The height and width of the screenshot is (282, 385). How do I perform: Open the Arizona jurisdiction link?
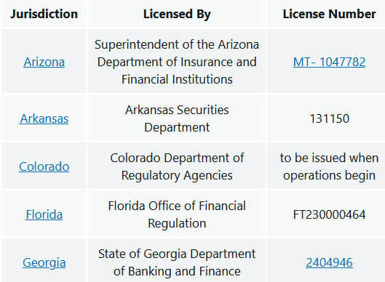pos(44,62)
